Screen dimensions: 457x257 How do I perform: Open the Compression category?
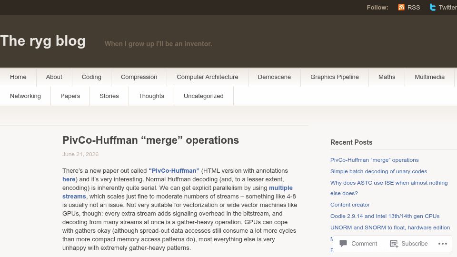139,77
